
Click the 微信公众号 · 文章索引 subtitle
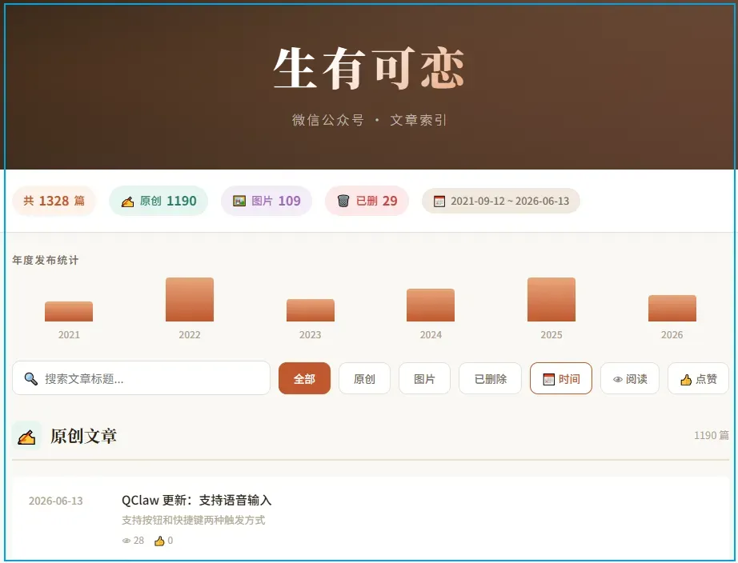(x=369, y=120)
